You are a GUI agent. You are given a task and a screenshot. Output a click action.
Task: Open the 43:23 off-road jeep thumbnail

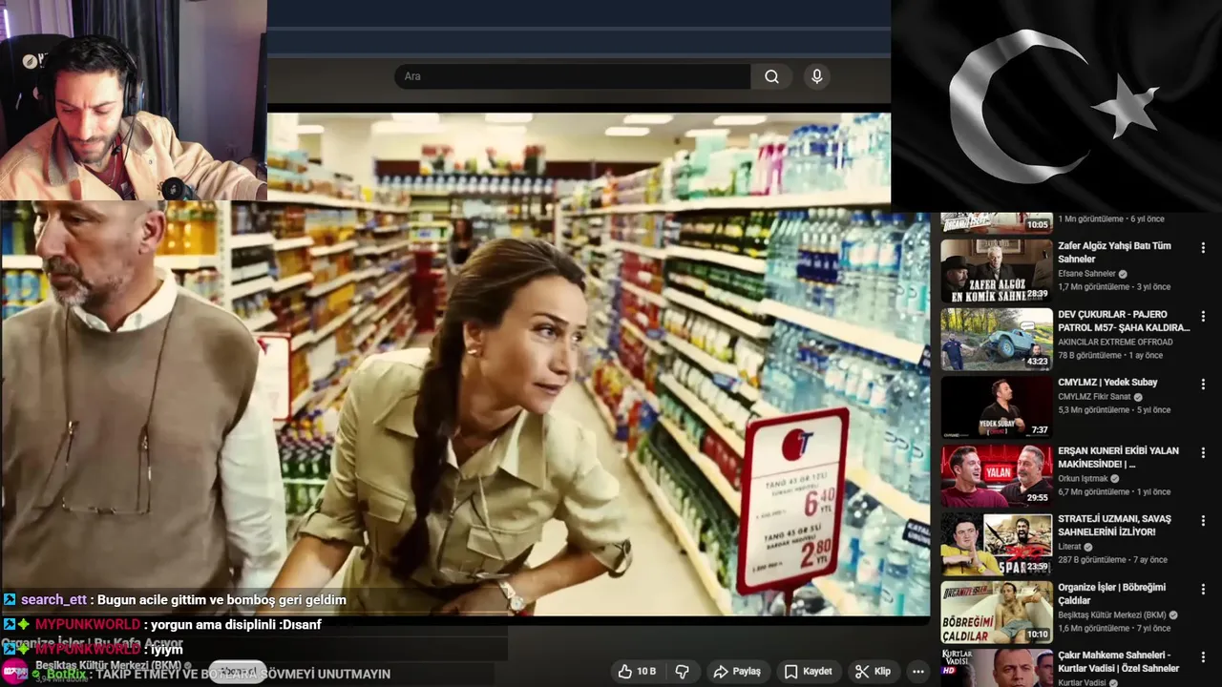(x=997, y=339)
